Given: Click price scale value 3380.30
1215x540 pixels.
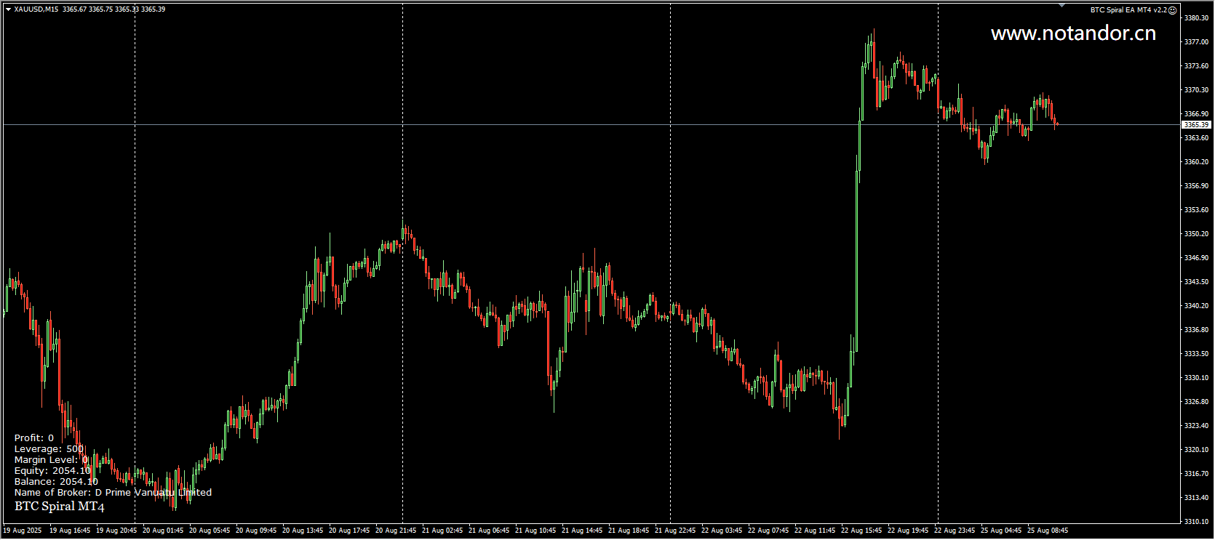Looking at the screenshot, I should coord(1197,18).
